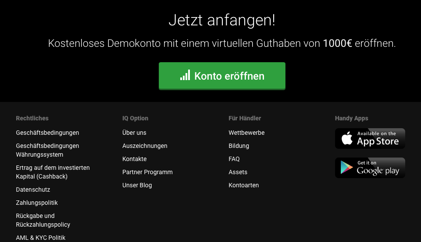Viewport: 421px width, 242px height.
Task: Open the Kontakte link
Action: click(x=135, y=159)
